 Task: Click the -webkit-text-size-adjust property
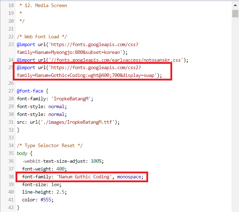click(54, 161)
